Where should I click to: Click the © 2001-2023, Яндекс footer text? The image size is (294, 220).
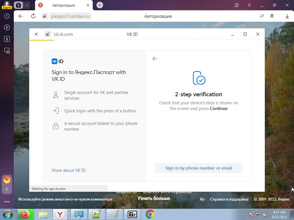(x=272, y=199)
